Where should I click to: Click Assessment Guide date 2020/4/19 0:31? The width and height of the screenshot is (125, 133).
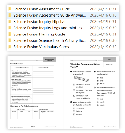coord(103,9)
